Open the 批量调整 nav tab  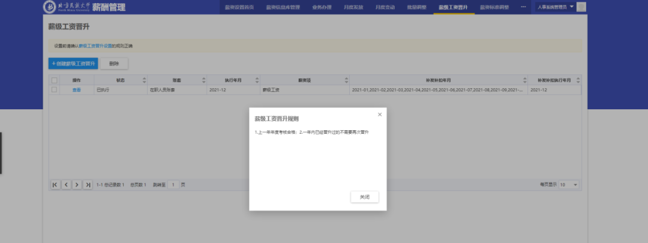pos(416,7)
